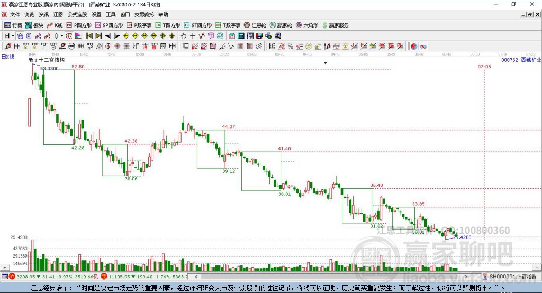
Task: Click the 11105.95 index value in status bar
Action: pyautogui.click(x=119, y=277)
